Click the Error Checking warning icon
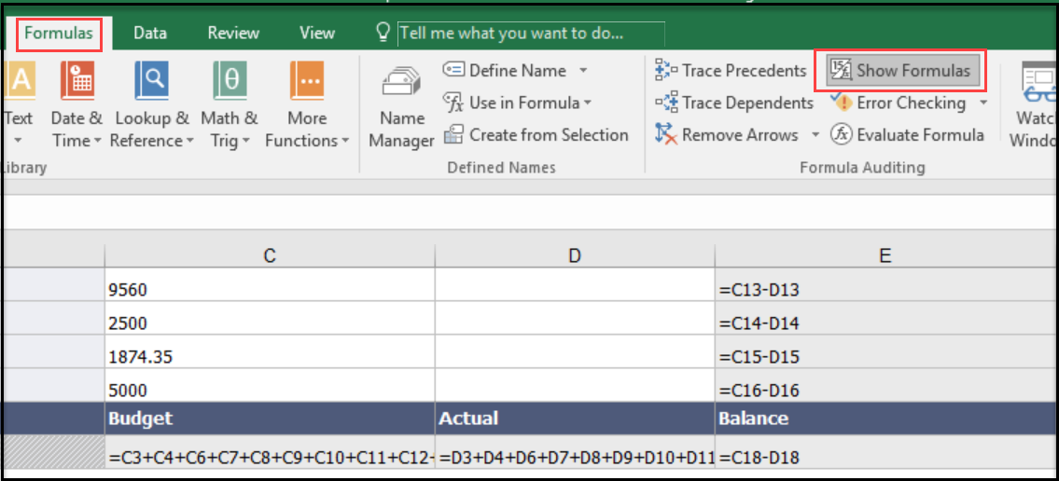Viewport: 1059px width, 481px height. click(842, 103)
